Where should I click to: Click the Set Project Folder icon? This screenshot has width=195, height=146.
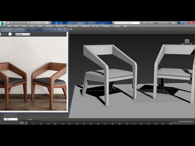(29, 23)
